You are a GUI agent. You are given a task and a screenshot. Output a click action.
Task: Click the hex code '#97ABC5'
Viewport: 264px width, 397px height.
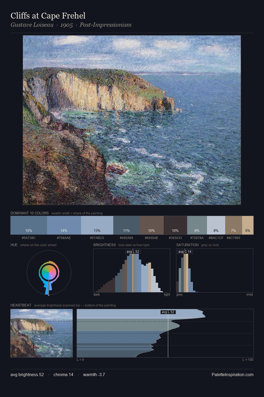(x=97, y=238)
